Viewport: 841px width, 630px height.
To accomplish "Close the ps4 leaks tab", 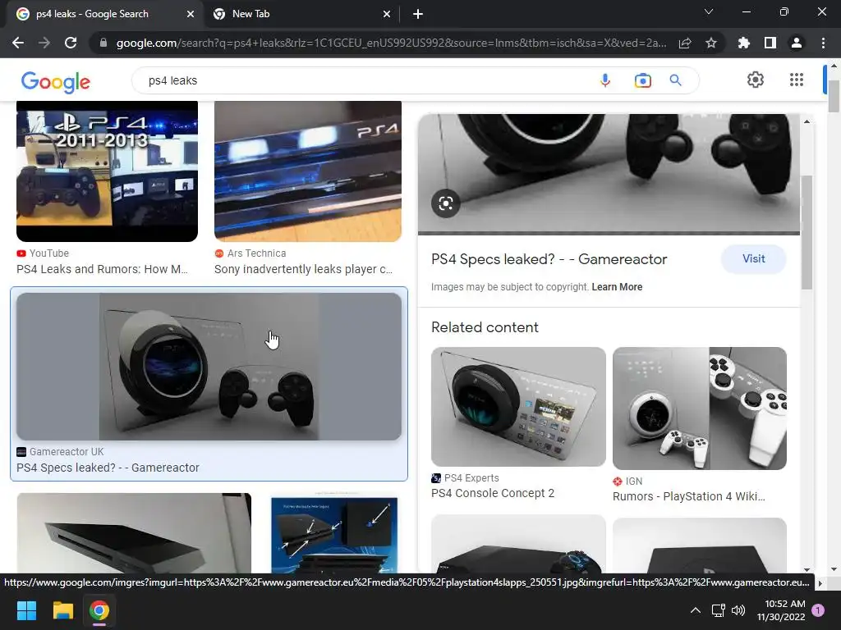I will point(191,14).
